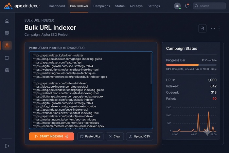
Task: Clear the URL list
Action: pos(115,137)
